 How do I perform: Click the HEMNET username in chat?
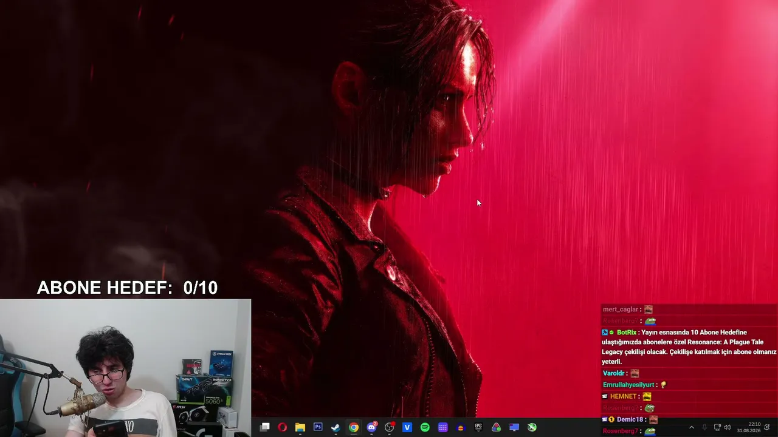point(624,396)
